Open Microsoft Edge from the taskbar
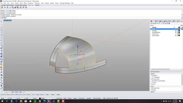Screen dimensions: 183x103 [16, 101]
